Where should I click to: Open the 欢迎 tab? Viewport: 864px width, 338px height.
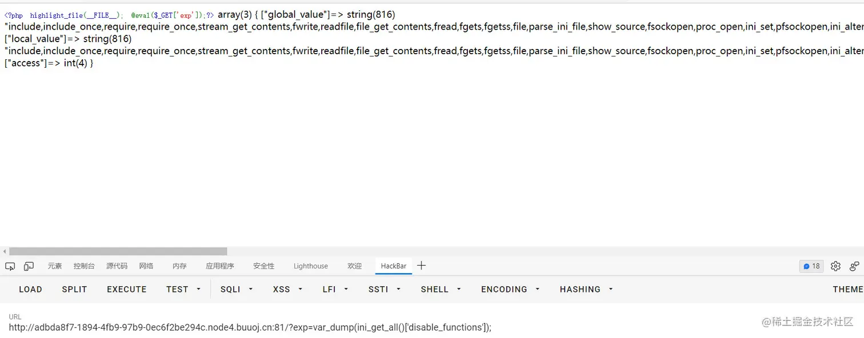(355, 266)
